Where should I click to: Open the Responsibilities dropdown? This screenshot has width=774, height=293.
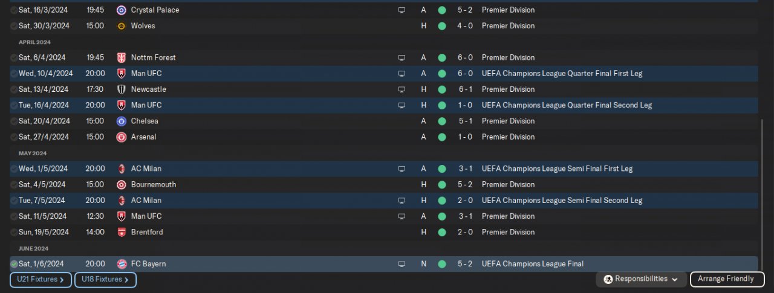641,279
